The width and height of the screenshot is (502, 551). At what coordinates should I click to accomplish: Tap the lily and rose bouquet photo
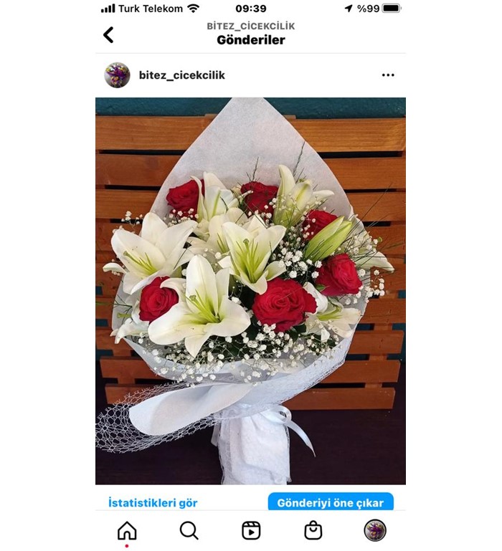coord(250,291)
